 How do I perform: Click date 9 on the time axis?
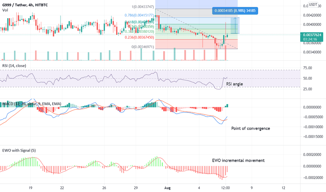click(x=252, y=188)
